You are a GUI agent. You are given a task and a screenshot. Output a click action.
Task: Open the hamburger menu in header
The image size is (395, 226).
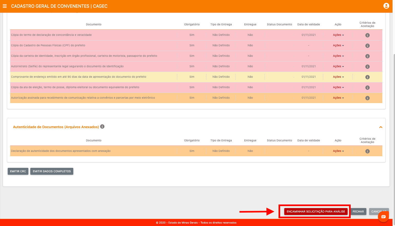[5, 6]
